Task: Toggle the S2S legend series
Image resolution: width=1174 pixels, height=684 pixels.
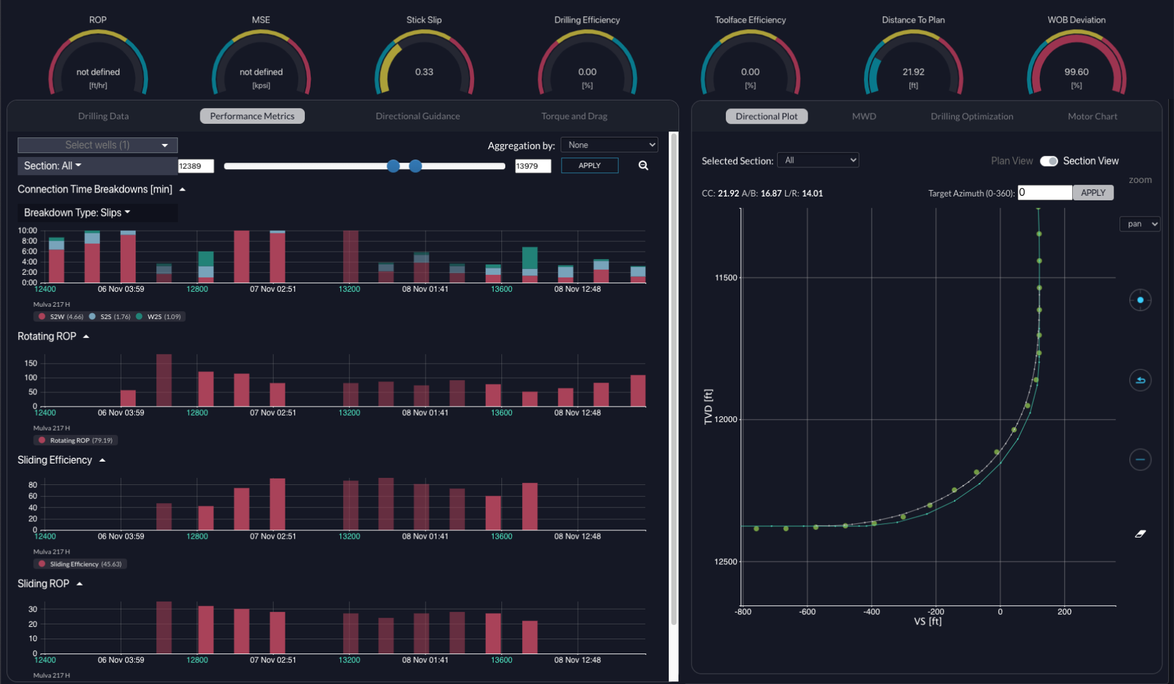Action: 110,316
